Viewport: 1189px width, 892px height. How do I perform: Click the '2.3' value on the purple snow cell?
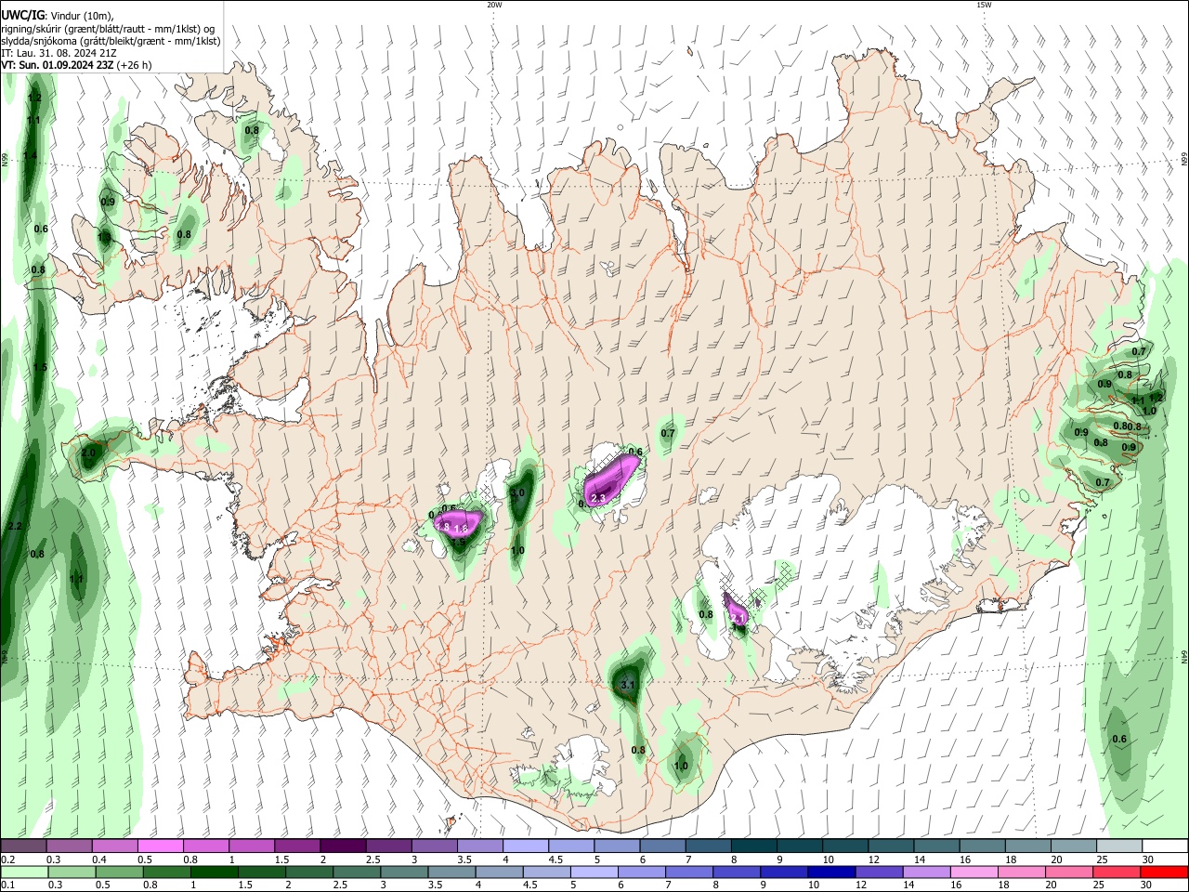598,499
